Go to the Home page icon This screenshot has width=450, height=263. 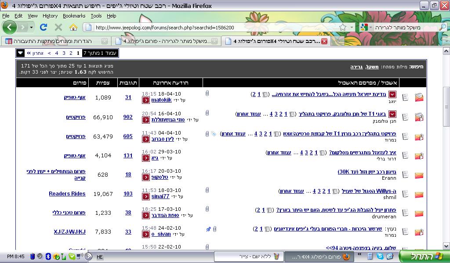tap(73, 27)
